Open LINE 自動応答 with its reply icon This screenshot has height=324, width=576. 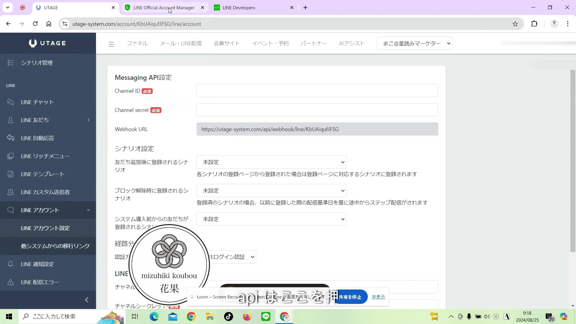[10, 138]
